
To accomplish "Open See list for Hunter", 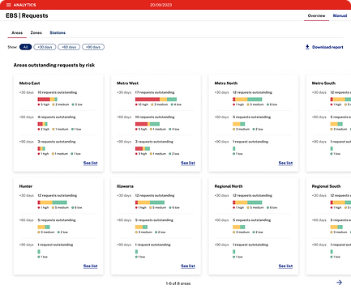I will 90,266.
